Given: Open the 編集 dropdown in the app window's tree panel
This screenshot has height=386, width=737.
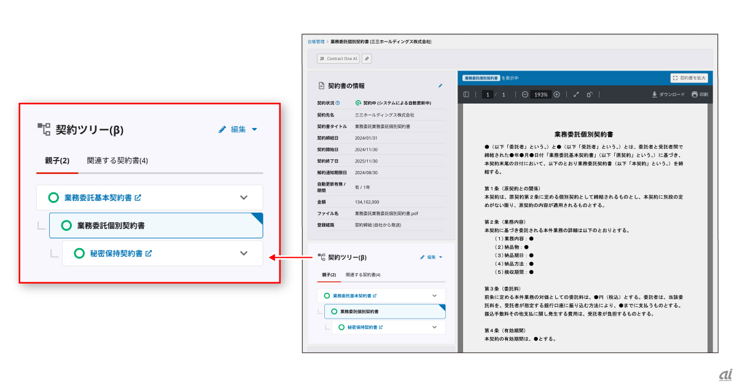Looking at the screenshot, I should [431, 257].
